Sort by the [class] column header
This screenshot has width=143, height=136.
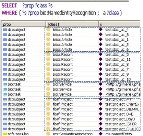72,24
